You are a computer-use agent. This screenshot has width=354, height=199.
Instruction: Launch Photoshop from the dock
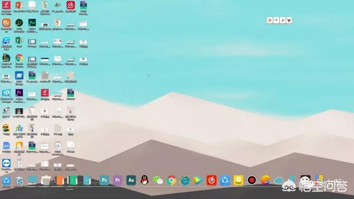[x=104, y=180]
